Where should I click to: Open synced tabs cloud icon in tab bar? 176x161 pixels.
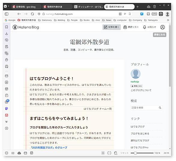point(149,7)
